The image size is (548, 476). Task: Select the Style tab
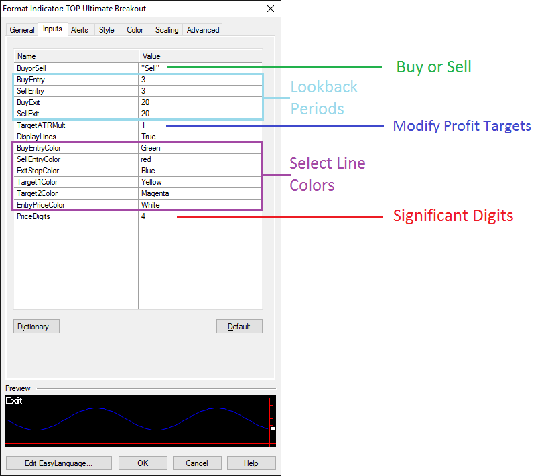(x=107, y=30)
